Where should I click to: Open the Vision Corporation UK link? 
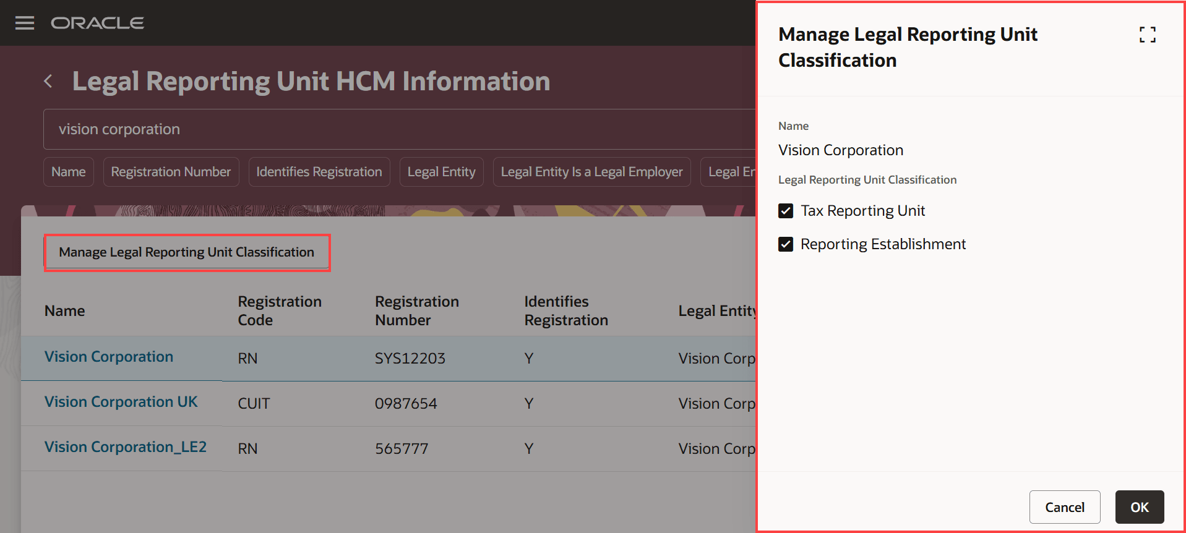coord(121,402)
